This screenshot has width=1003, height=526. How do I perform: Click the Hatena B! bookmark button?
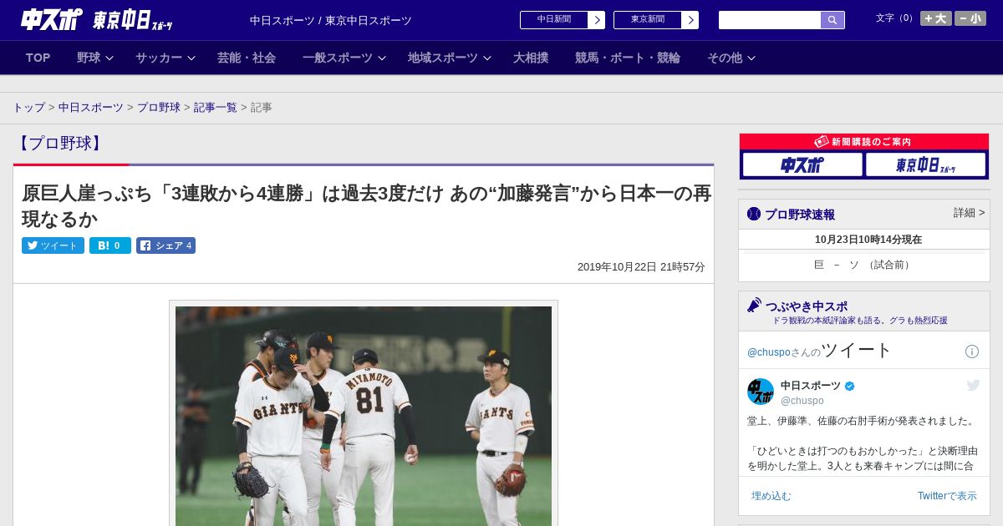(x=110, y=245)
